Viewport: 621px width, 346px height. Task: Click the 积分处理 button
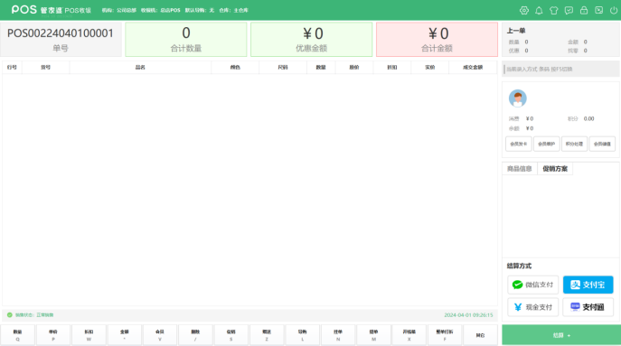[574, 144]
